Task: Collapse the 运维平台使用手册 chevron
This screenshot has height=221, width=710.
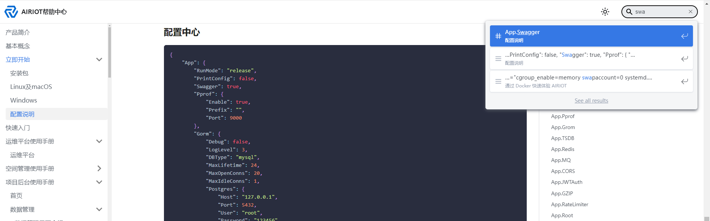Action: pos(99,141)
